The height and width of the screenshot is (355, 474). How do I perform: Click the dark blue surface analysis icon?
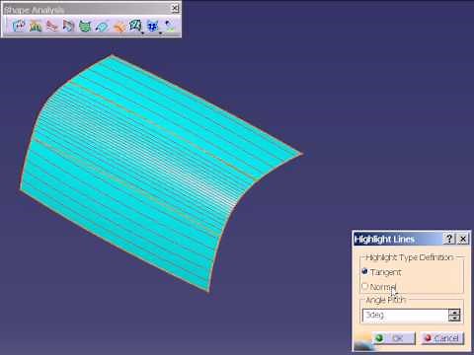pyautogui.click(x=152, y=26)
